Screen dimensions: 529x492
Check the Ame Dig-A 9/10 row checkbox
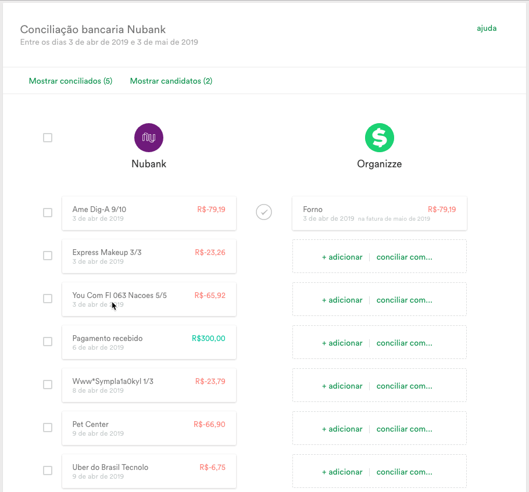[48, 213]
